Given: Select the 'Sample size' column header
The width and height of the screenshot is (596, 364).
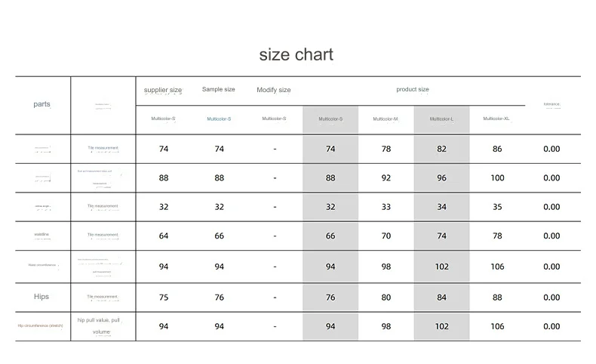Looking at the screenshot, I should (219, 89).
